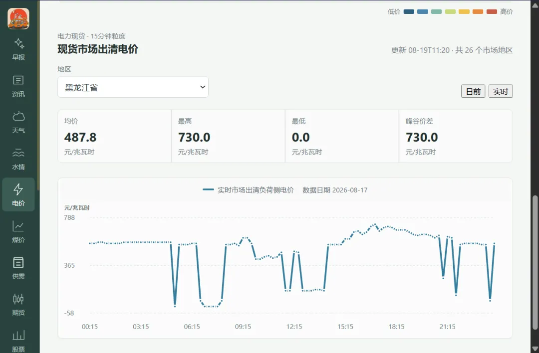The image size is (539, 353).
Task: Click the 最低 0.0 stat card
Action: [x=342, y=136]
